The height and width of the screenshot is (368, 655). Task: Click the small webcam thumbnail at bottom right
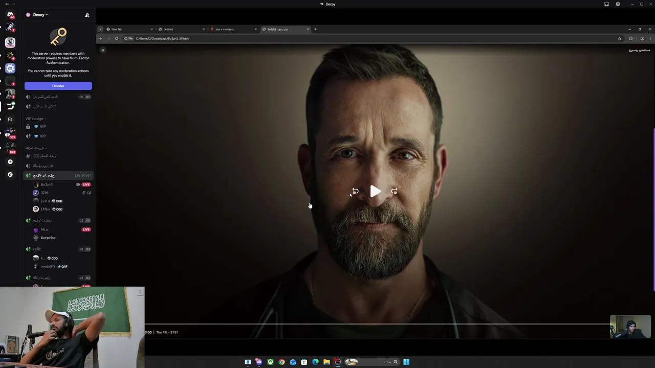click(630, 326)
